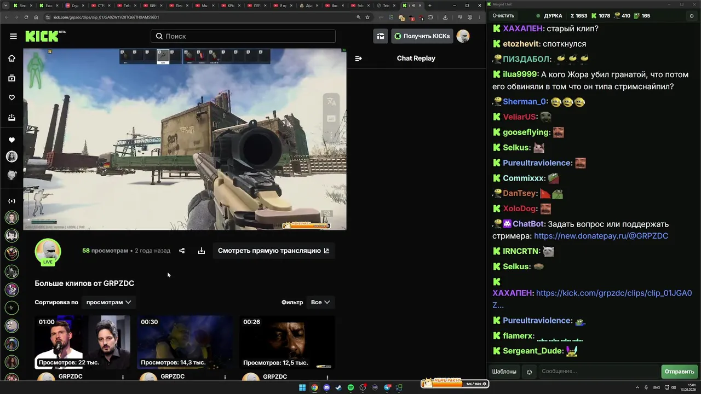Open Merged Chat settings gear icon
701x394 pixels.
coord(691,16)
